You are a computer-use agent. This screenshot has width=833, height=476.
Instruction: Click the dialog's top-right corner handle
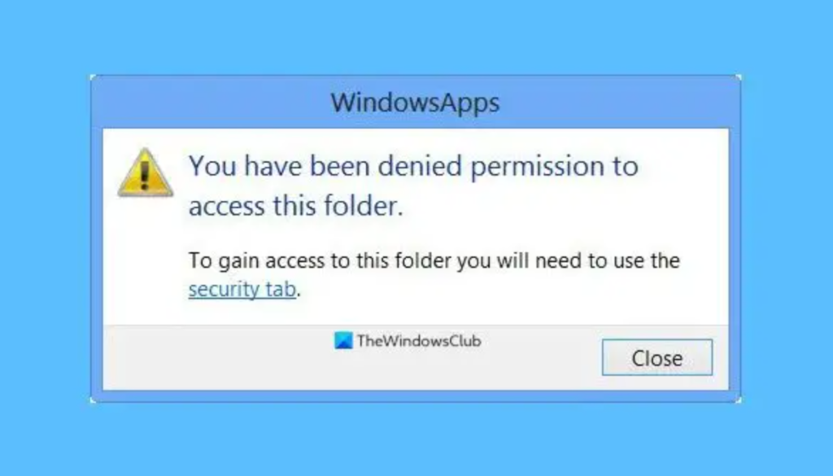coord(739,77)
